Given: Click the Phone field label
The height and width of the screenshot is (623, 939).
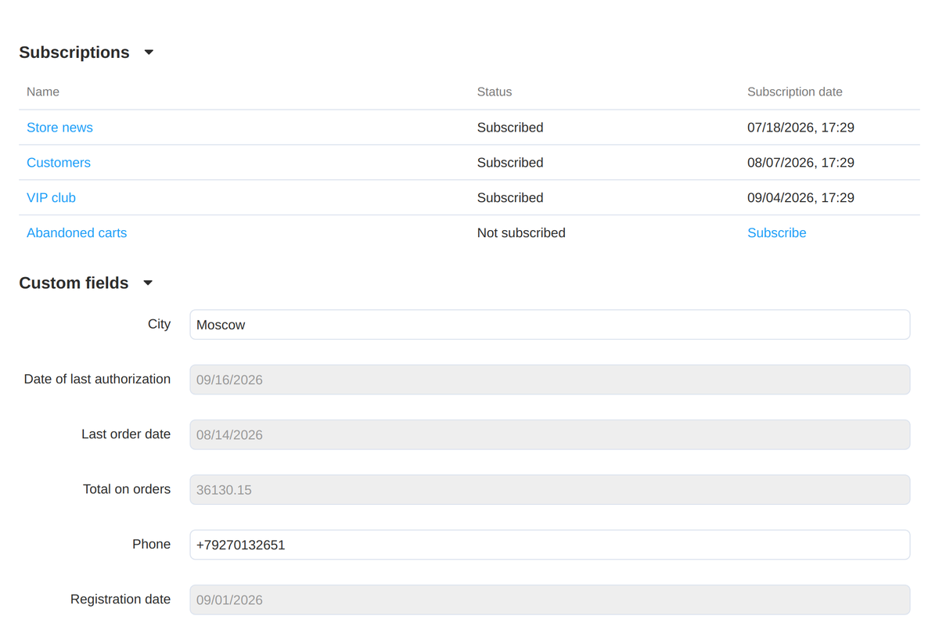Looking at the screenshot, I should pyautogui.click(x=151, y=544).
